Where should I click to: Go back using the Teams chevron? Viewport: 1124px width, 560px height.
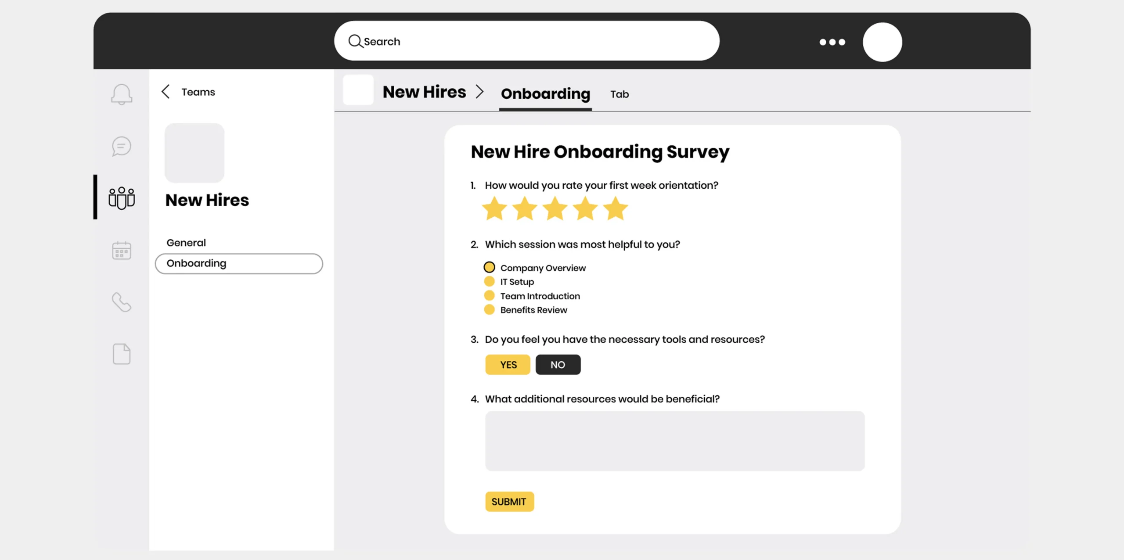pos(166,92)
